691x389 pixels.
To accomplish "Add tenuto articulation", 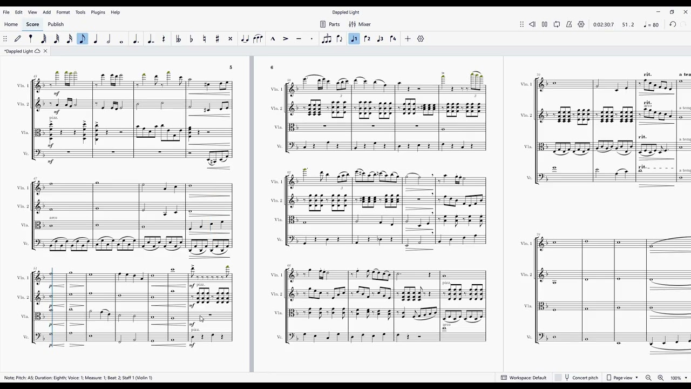I will click(299, 39).
